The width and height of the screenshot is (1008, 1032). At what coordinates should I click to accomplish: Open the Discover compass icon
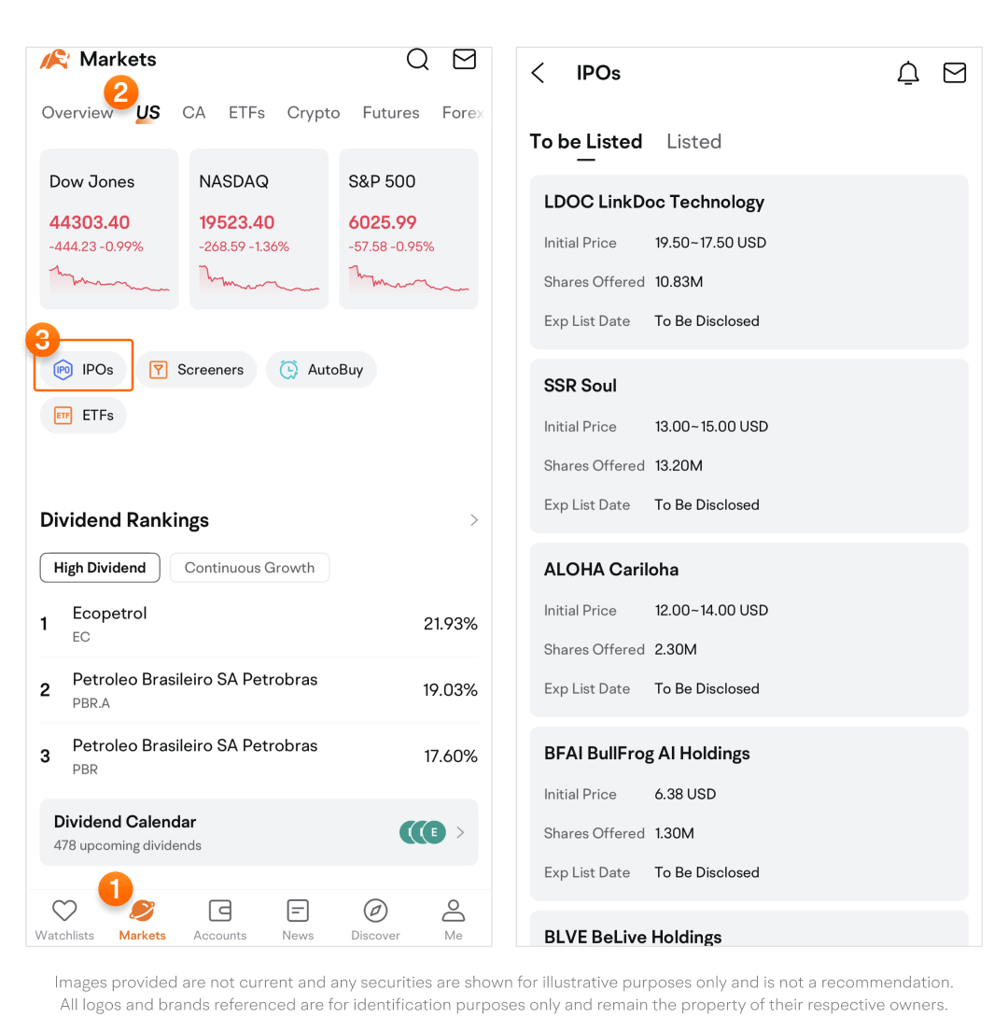tap(375, 911)
